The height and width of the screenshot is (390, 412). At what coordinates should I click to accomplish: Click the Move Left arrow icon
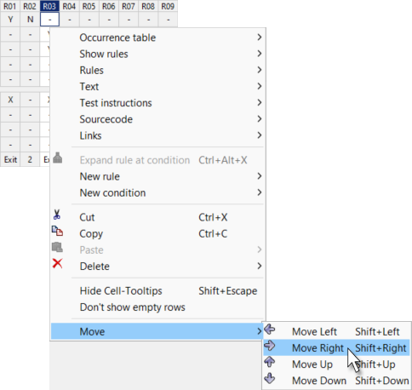[270, 330]
